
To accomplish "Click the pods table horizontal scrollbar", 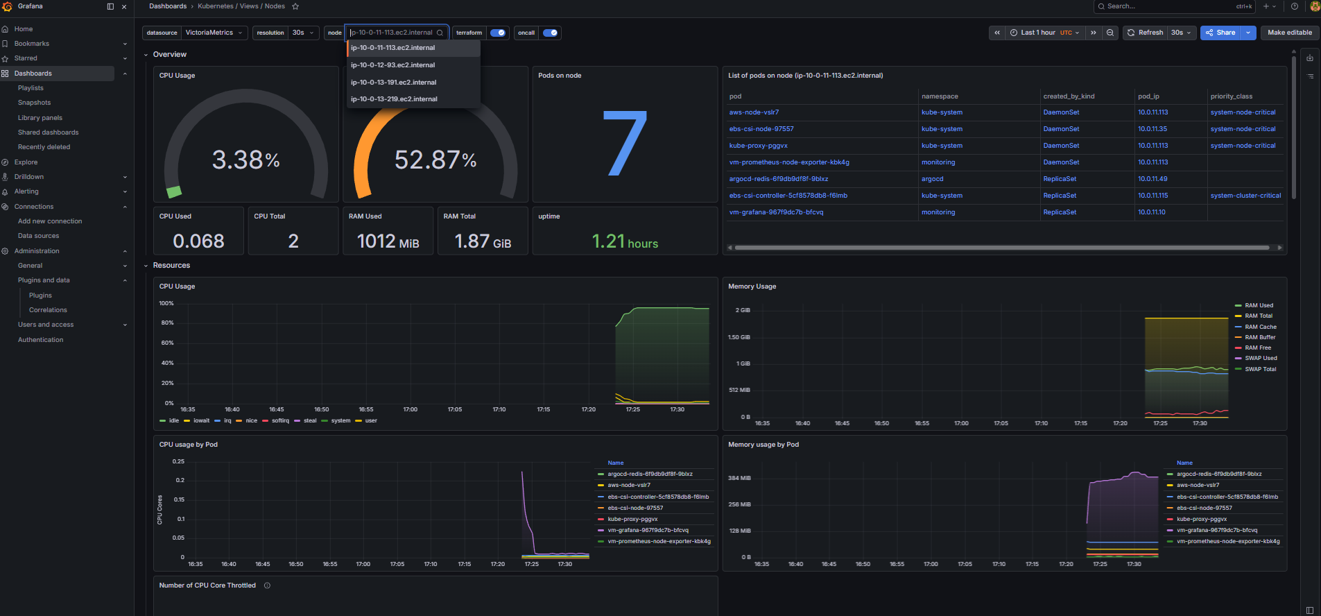I will coord(1002,248).
